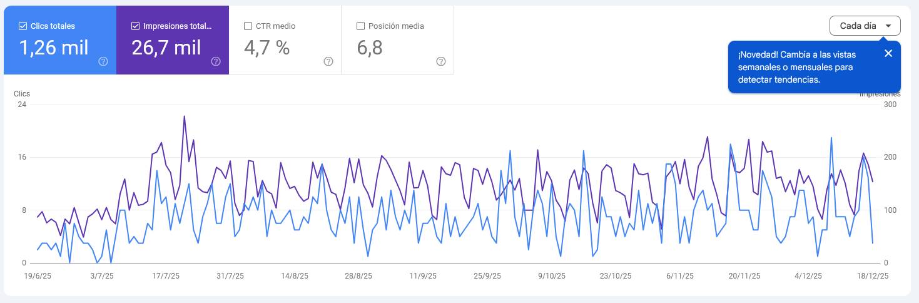919x303 pixels.
Task: Uncheck the Clics totales checkbox
Action: pyautogui.click(x=23, y=26)
